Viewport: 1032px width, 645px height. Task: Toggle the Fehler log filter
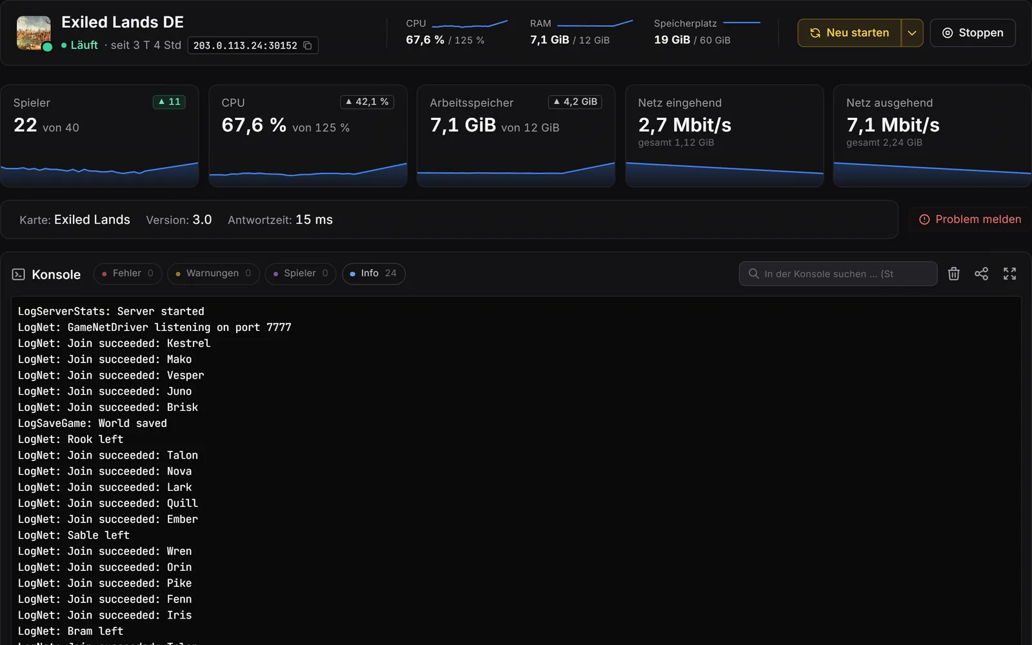coord(128,273)
